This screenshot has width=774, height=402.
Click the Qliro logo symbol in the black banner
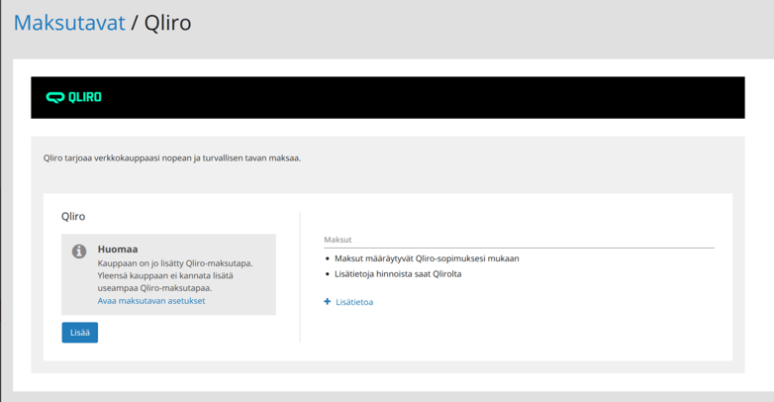(55, 97)
